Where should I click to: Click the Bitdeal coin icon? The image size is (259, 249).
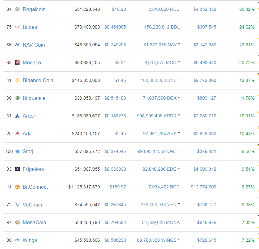[17, 27]
